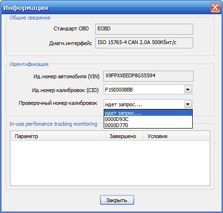Click the Информация title bar text

pyautogui.click(x=26, y=8)
